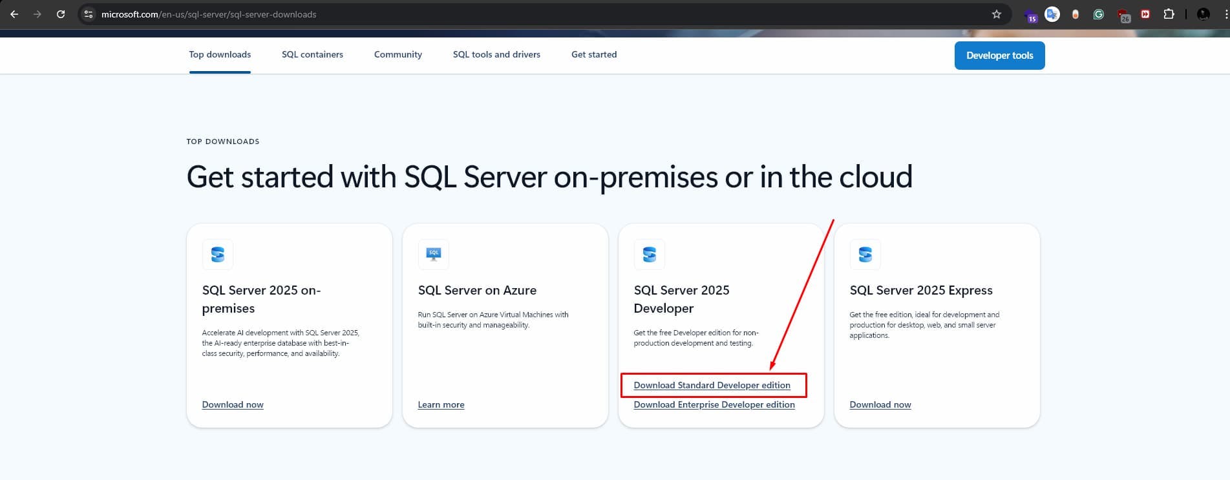Click the Developer tools button
This screenshot has height=480, width=1230.
[x=999, y=56]
